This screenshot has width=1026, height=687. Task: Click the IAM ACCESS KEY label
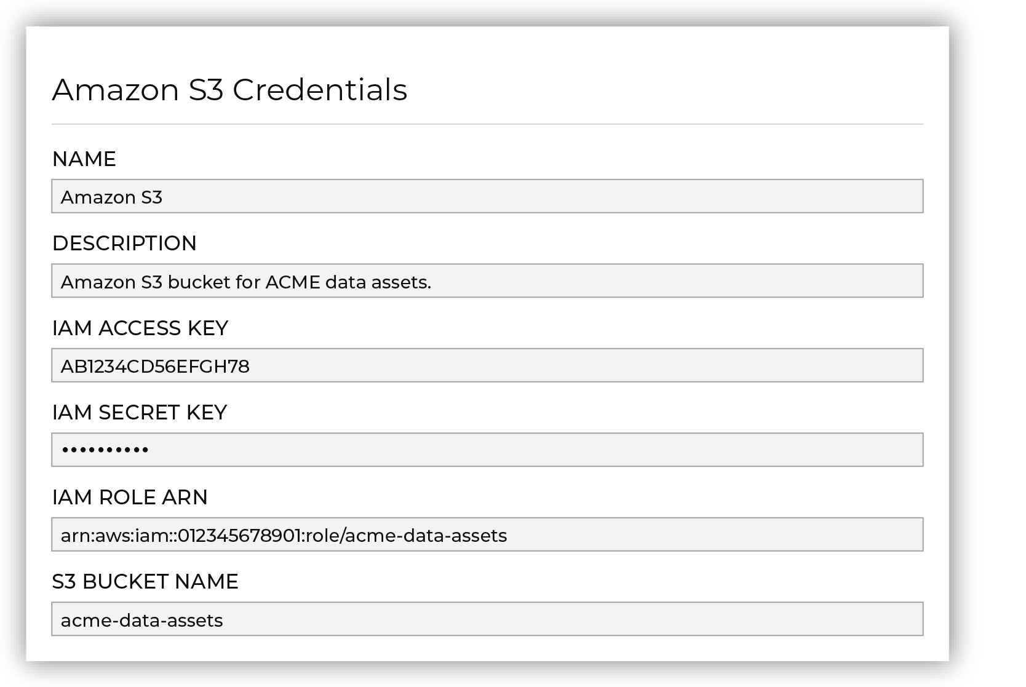(140, 328)
